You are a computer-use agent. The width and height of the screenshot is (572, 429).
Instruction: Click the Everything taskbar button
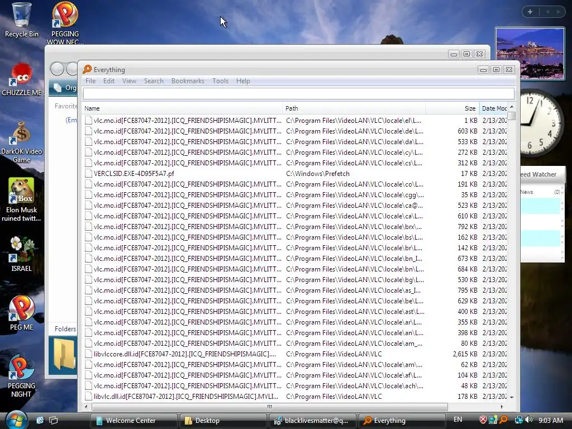click(402, 421)
